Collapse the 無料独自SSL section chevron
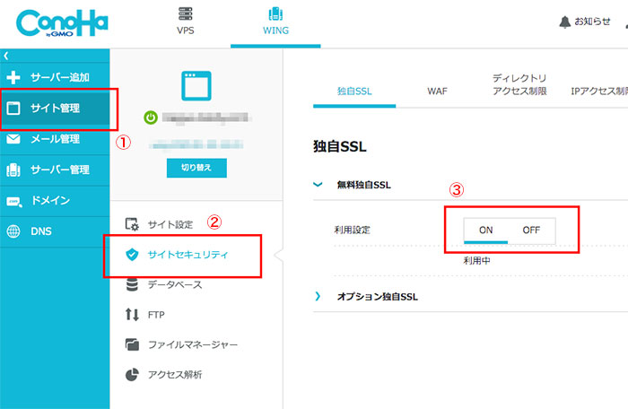 click(318, 185)
